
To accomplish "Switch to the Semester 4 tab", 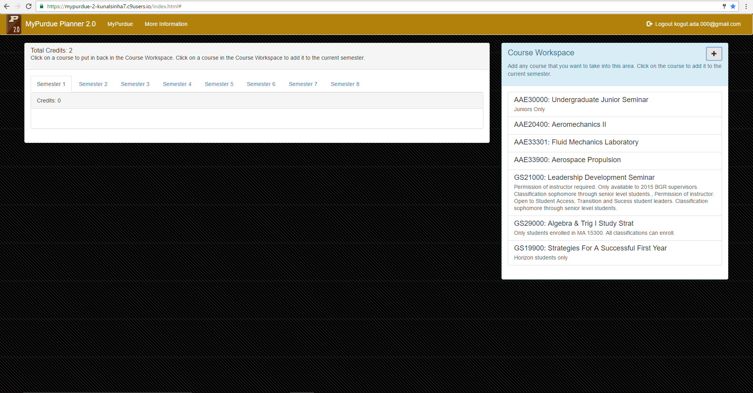I will click(x=177, y=84).
